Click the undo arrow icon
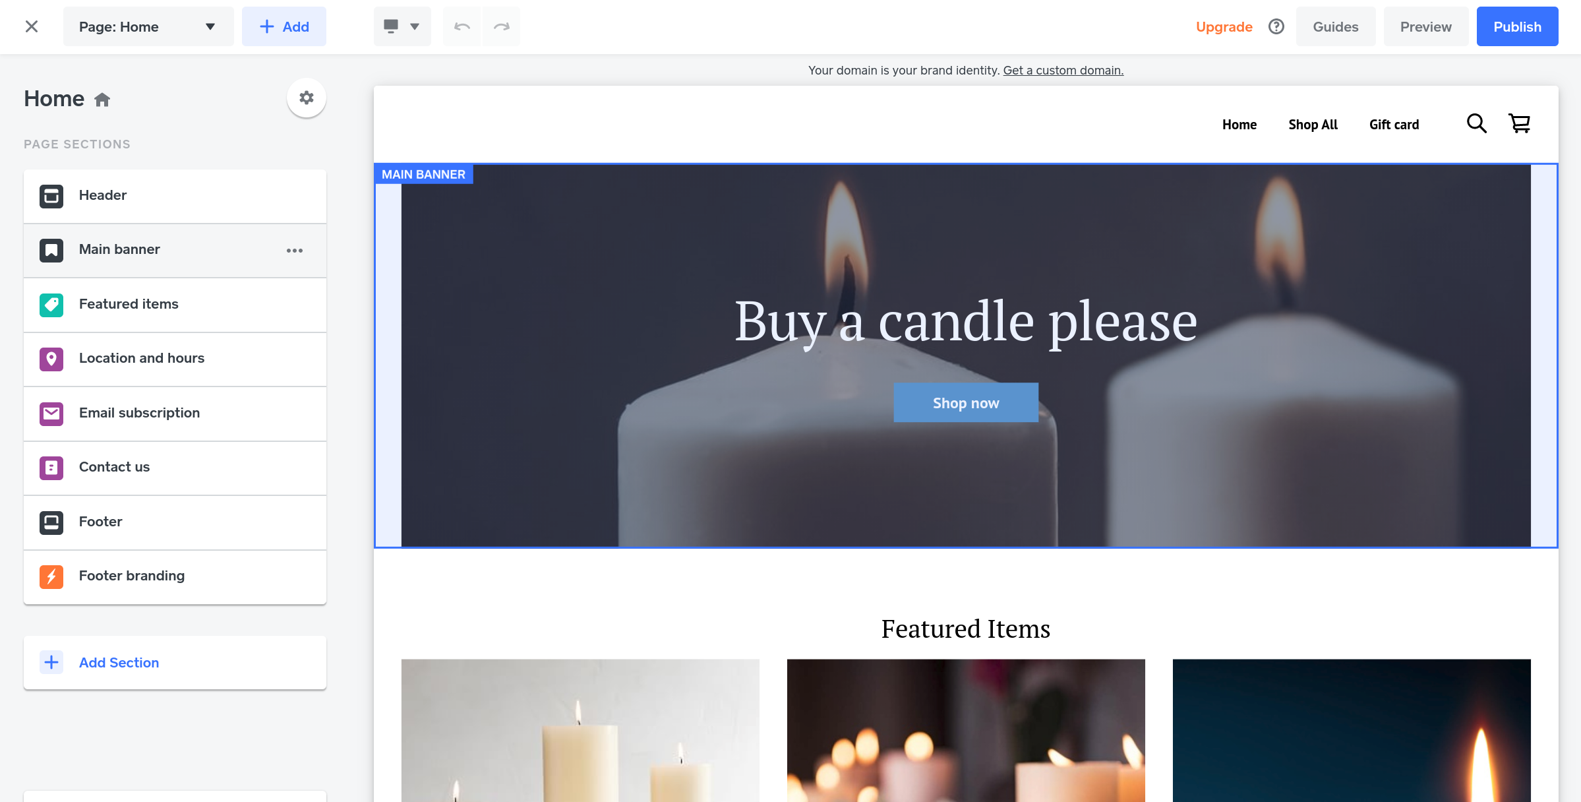This screenshot has height=802, width=1581. pyautogui.click(x=462, y=26)
